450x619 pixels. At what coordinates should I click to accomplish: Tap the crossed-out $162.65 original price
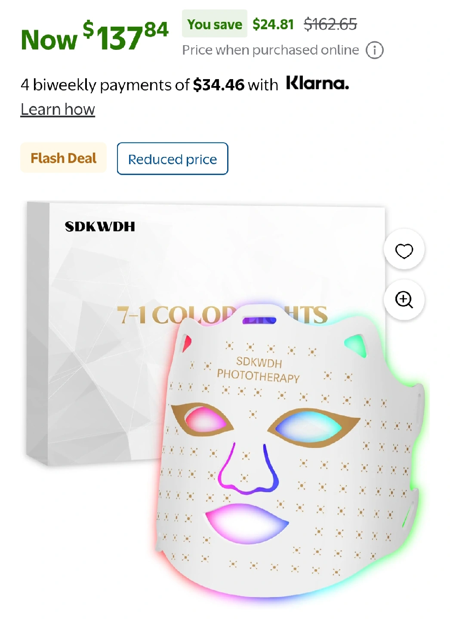(x=330, y=24)
